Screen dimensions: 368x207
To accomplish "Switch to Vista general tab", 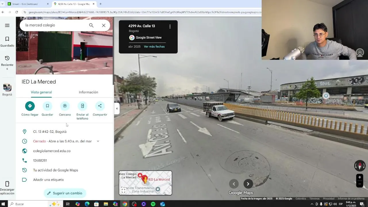I will click(41, 92).
